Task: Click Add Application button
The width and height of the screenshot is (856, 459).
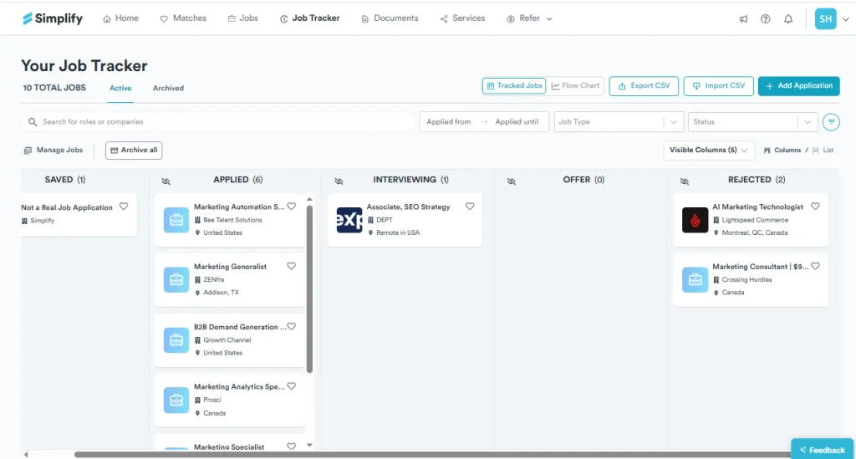Action: (x=798, y=85)
